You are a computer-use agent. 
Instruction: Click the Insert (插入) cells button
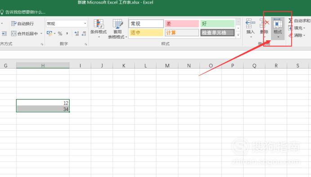(250, 28)
